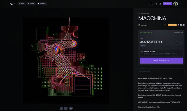
Task: Go to the HOME tab
Action: 21,4
